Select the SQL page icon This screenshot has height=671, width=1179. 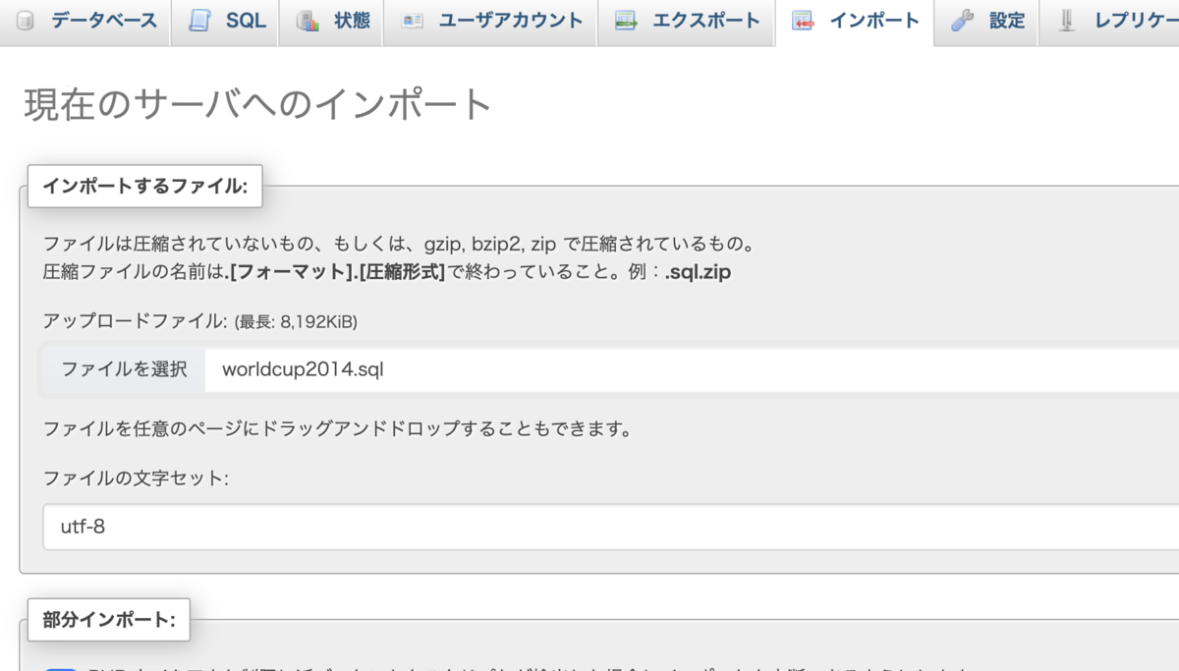[x=197, y=19]
